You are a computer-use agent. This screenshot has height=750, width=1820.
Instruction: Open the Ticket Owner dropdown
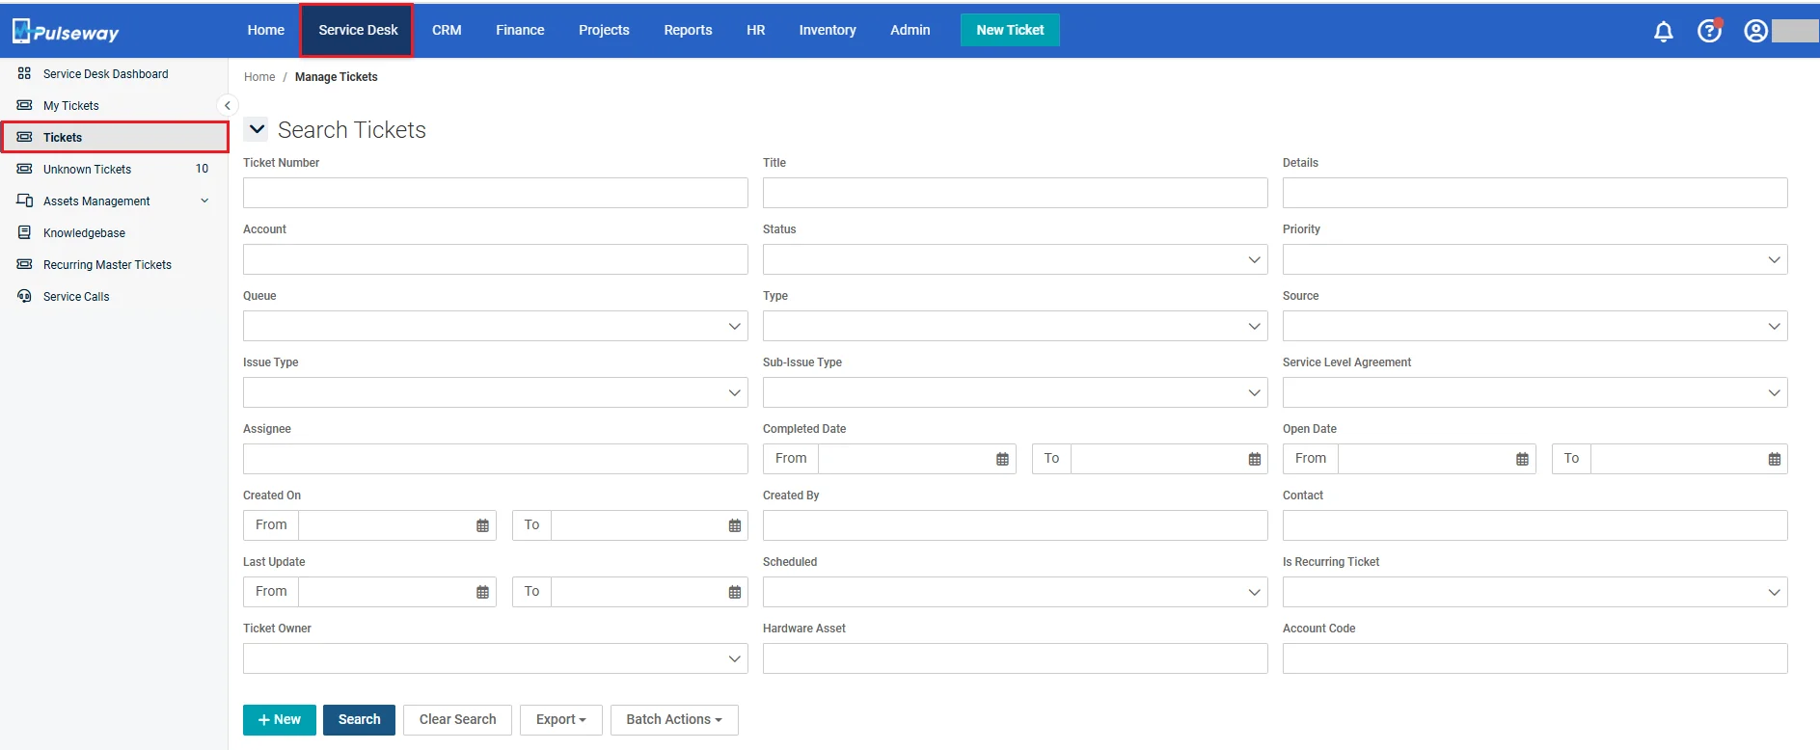495,658
